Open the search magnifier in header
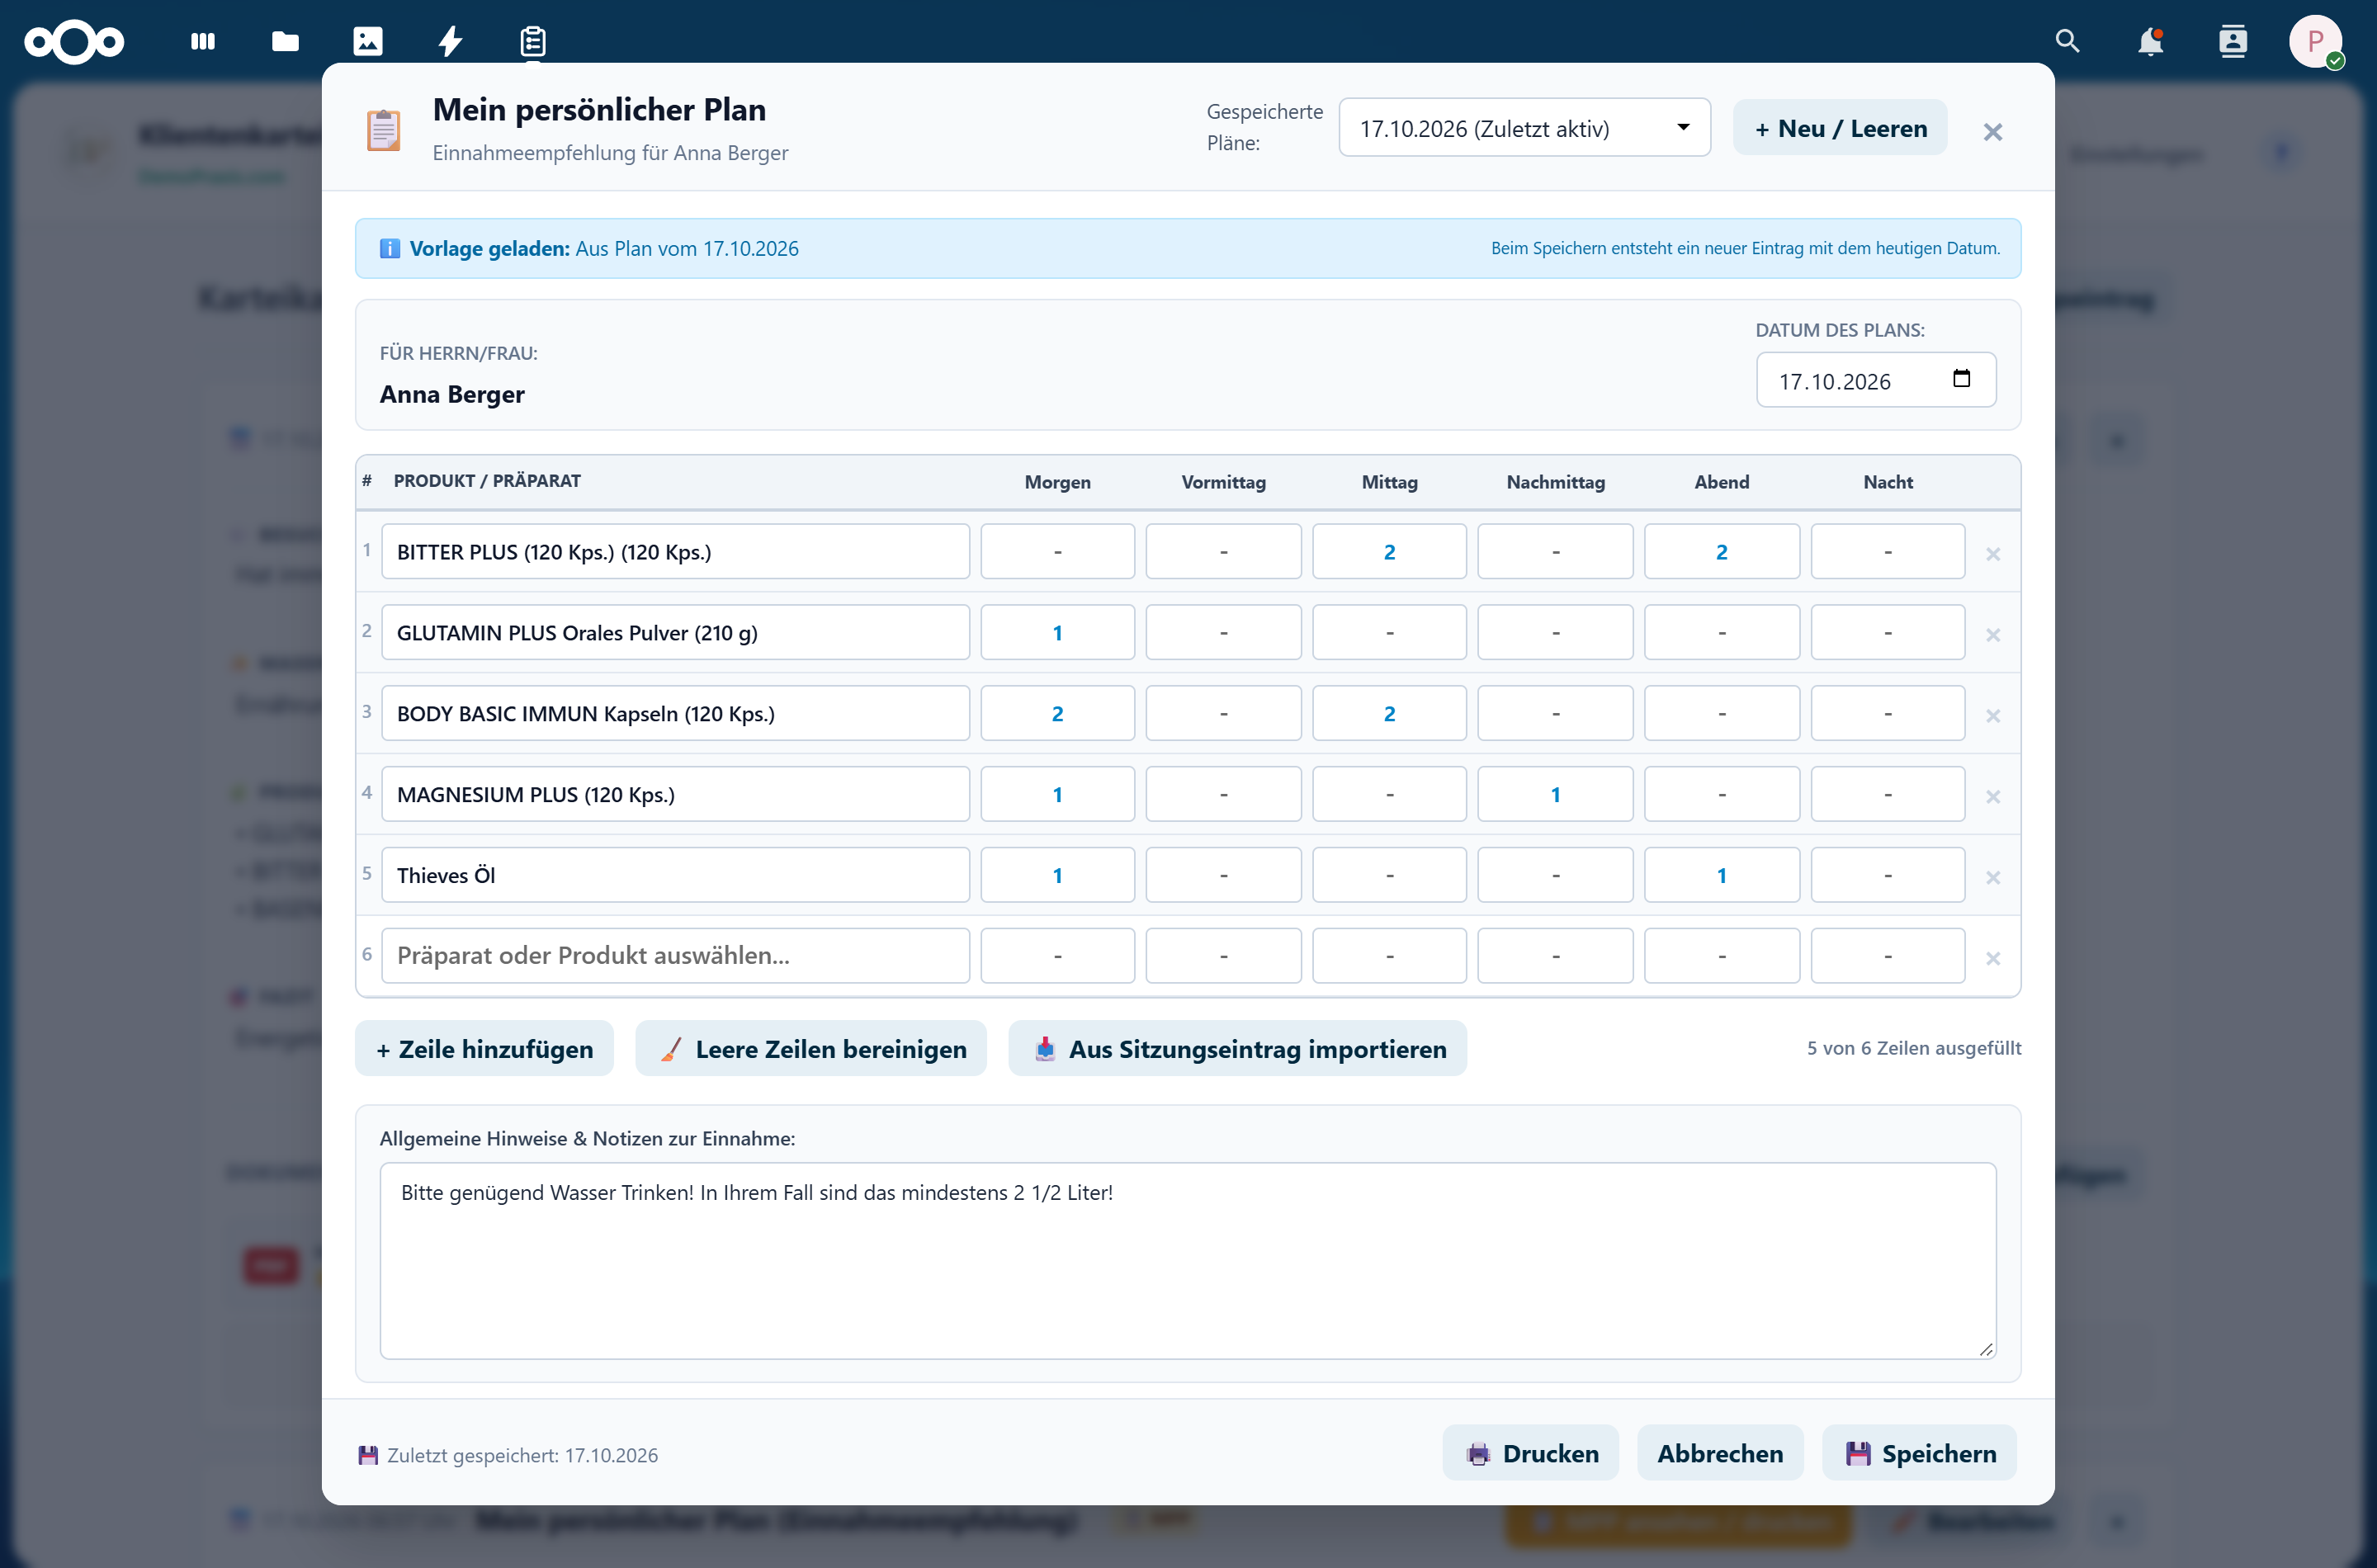 point(2067,41)
